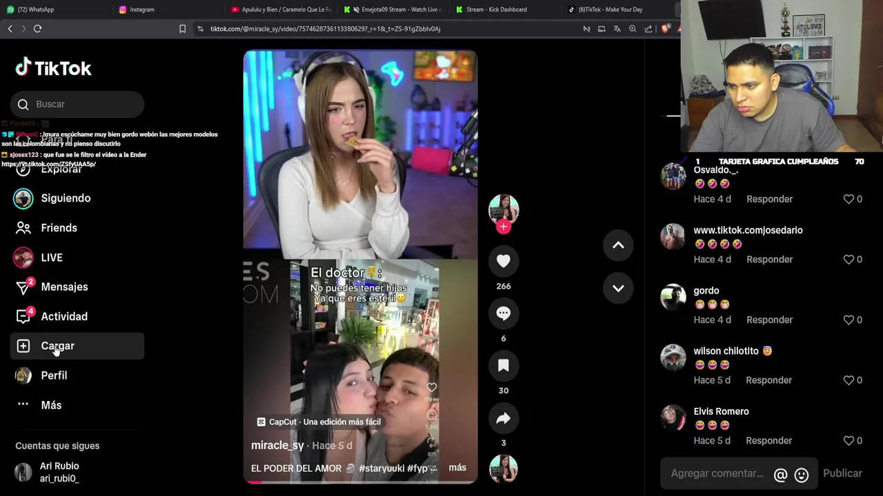Viewport: 883px width, 496px height.
Task: Save video with bookmark icon
Action: click(504, 366)
